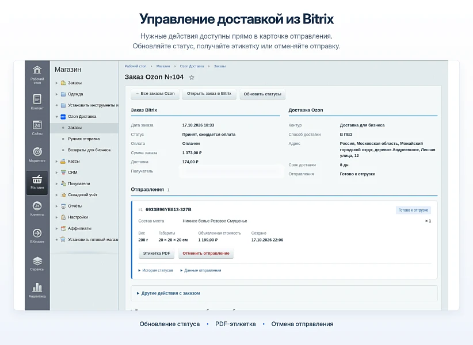
Task: Click the Одежда folder icon
Action: click(x=63, y=94)
